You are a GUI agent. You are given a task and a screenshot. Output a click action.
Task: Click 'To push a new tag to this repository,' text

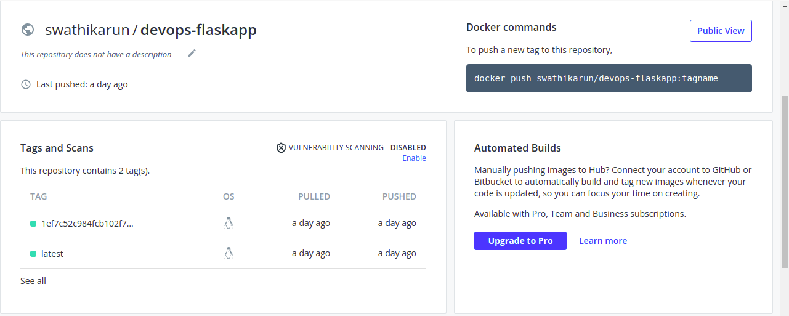click(x=539, y=50)
